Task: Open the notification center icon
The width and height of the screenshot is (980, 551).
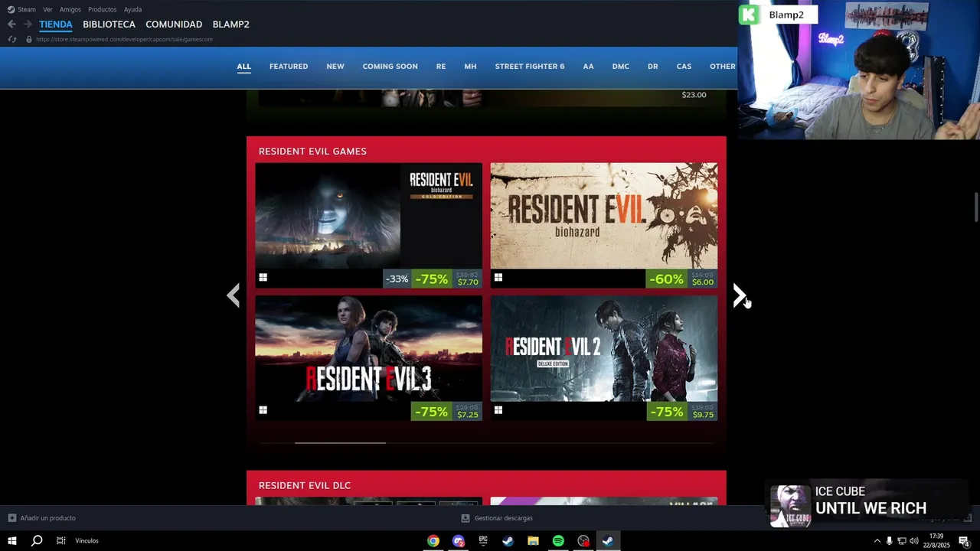Action: pos(964,541)
